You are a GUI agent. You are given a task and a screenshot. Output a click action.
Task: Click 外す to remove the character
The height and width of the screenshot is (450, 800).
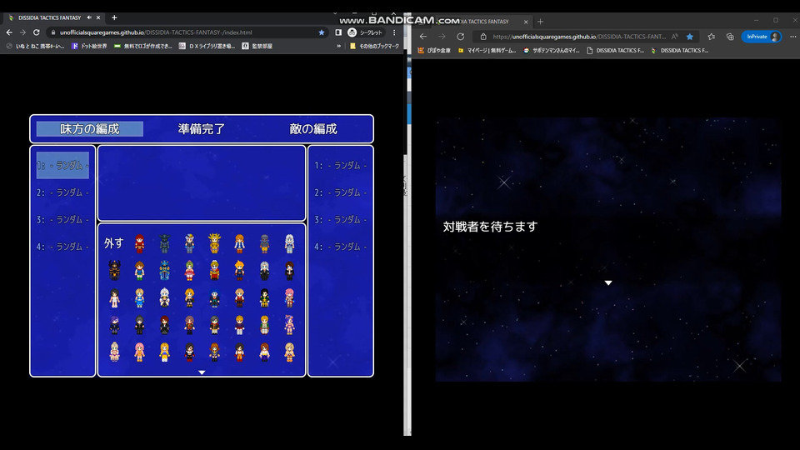click(114, 243)
